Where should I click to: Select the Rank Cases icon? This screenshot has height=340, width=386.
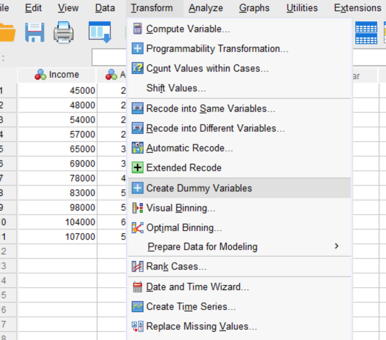(138, 267)
